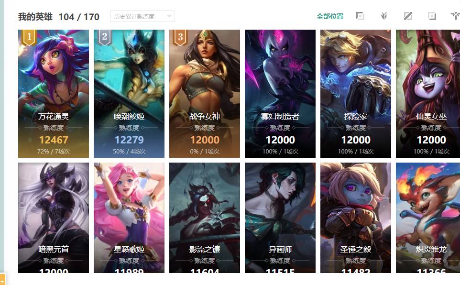This screenshot has height=285, width=460.
Task: Filter champions by Top lane icon
Action: [x=360, y=16]
